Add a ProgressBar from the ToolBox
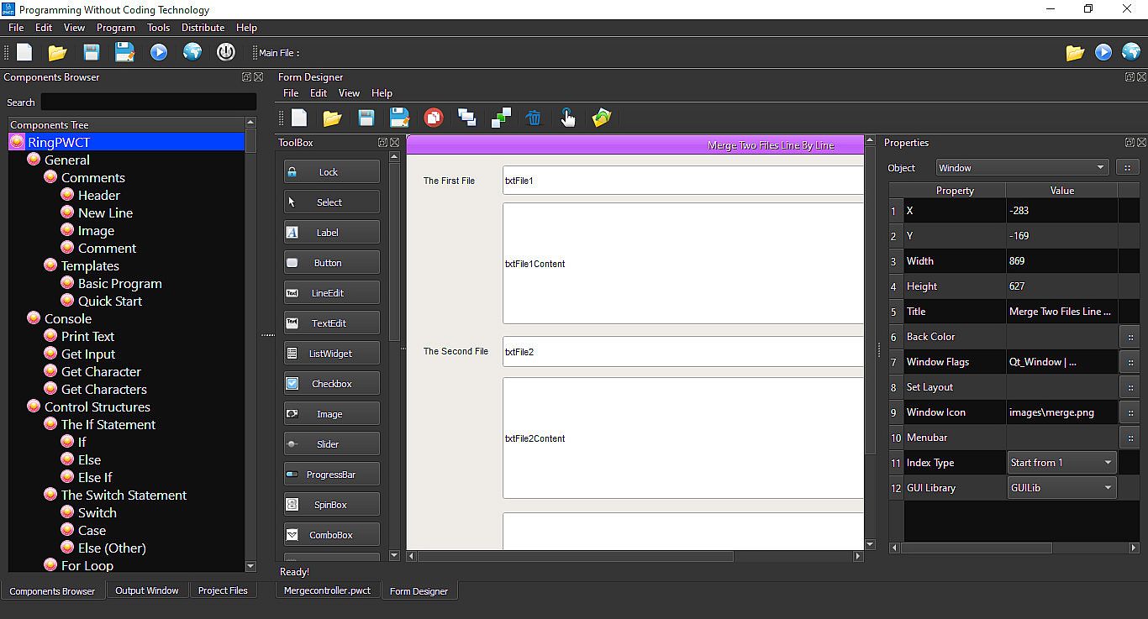The height and width of the screenshot is (619, 1148). click(331, 475)
